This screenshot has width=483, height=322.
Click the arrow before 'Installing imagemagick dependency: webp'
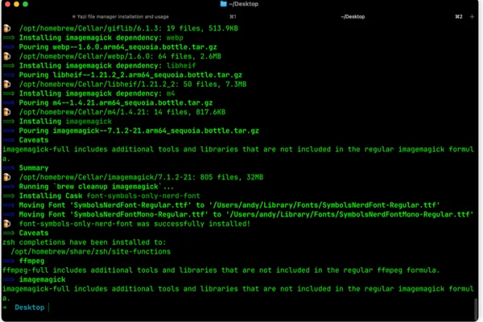[x=9, y=38]
